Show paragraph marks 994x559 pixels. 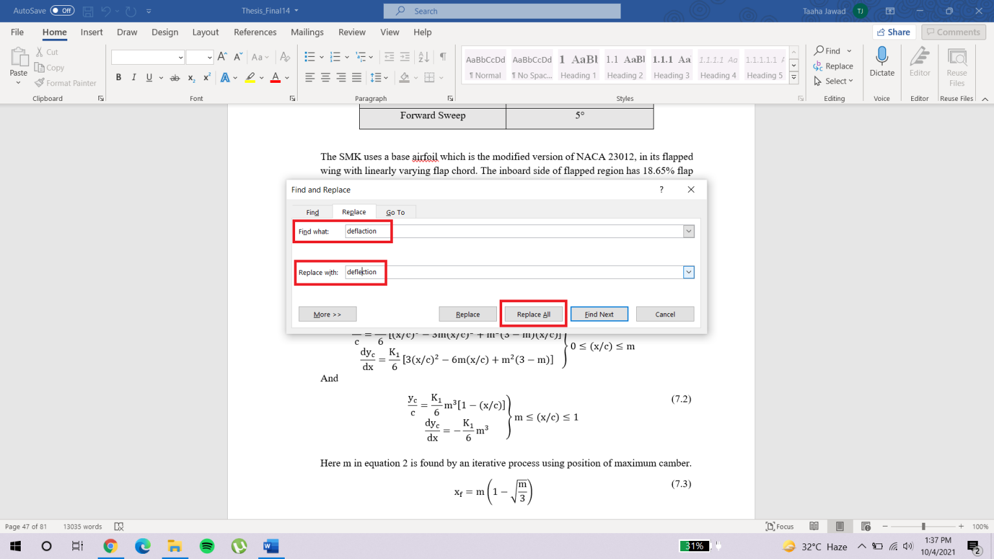coord(443,57)
